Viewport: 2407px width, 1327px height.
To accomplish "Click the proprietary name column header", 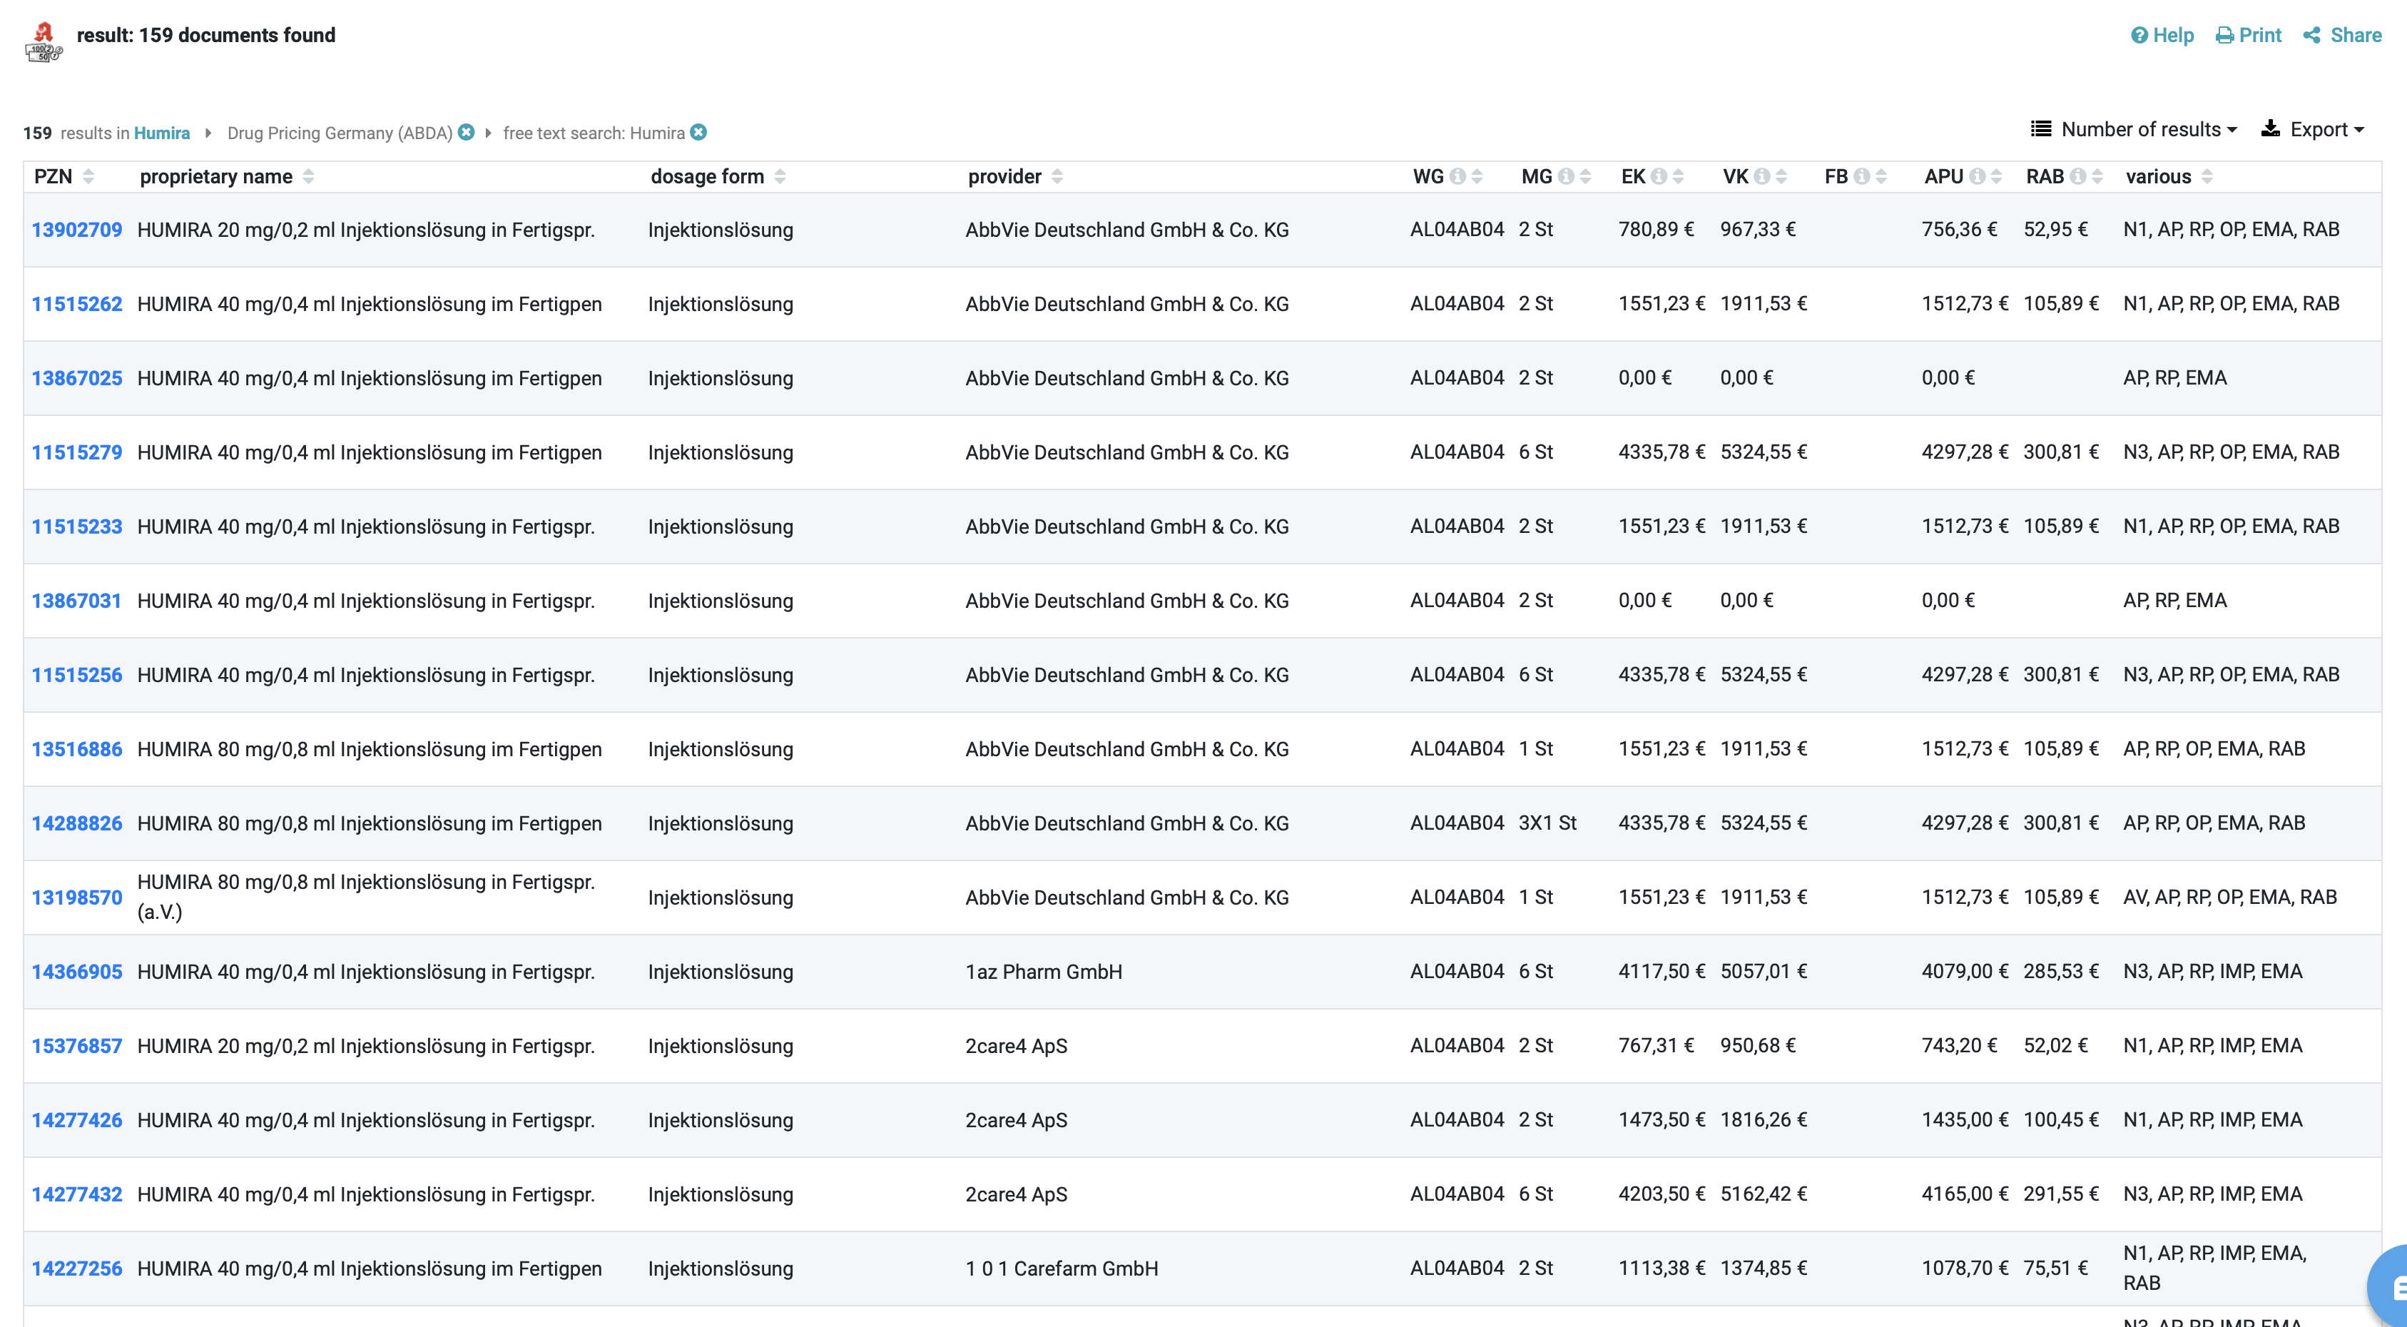I will tap(216, 177).
